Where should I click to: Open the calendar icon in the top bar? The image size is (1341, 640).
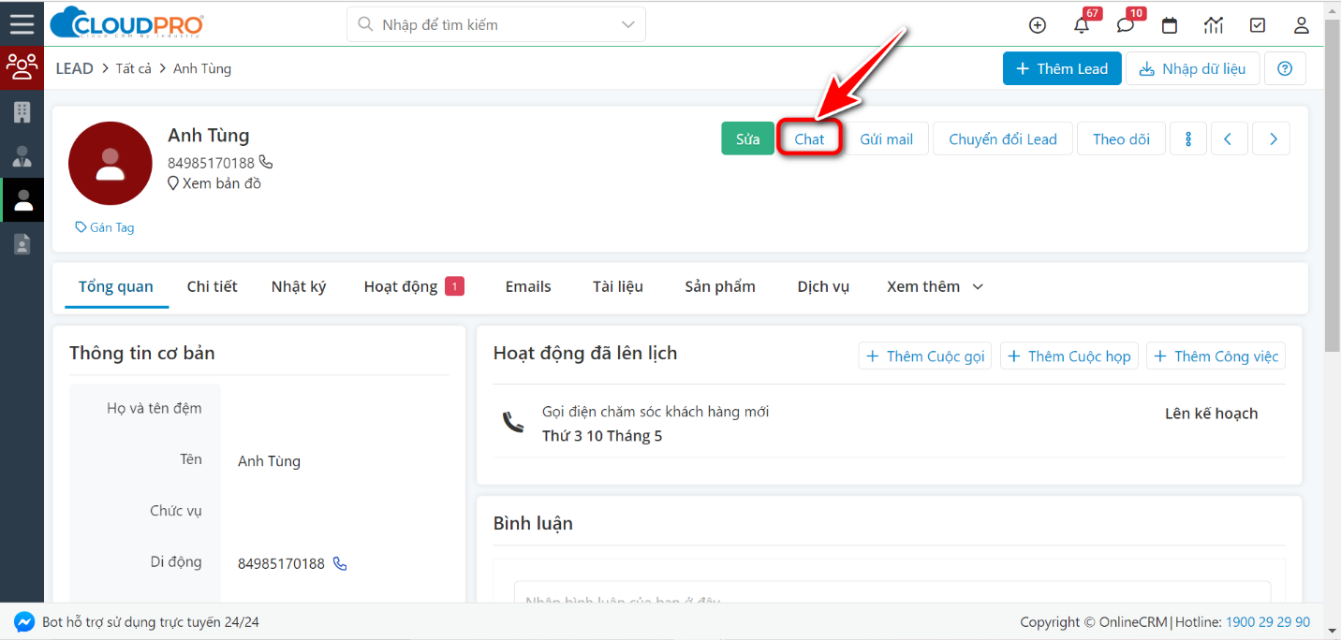[x=1169, y=25]
